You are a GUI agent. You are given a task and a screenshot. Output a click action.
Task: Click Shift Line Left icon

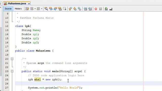pos(85,9)
